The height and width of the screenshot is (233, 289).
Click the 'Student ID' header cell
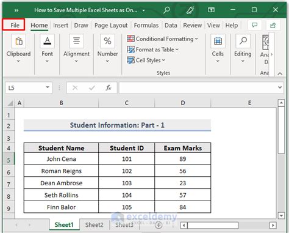click(127, 148)
